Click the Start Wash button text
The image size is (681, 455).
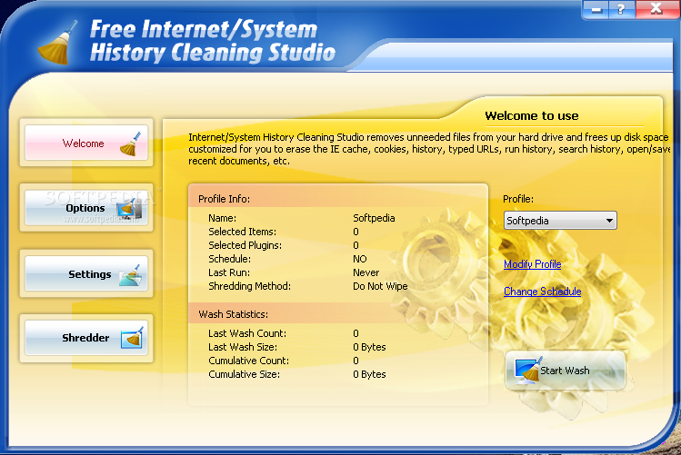click(565, 371)
